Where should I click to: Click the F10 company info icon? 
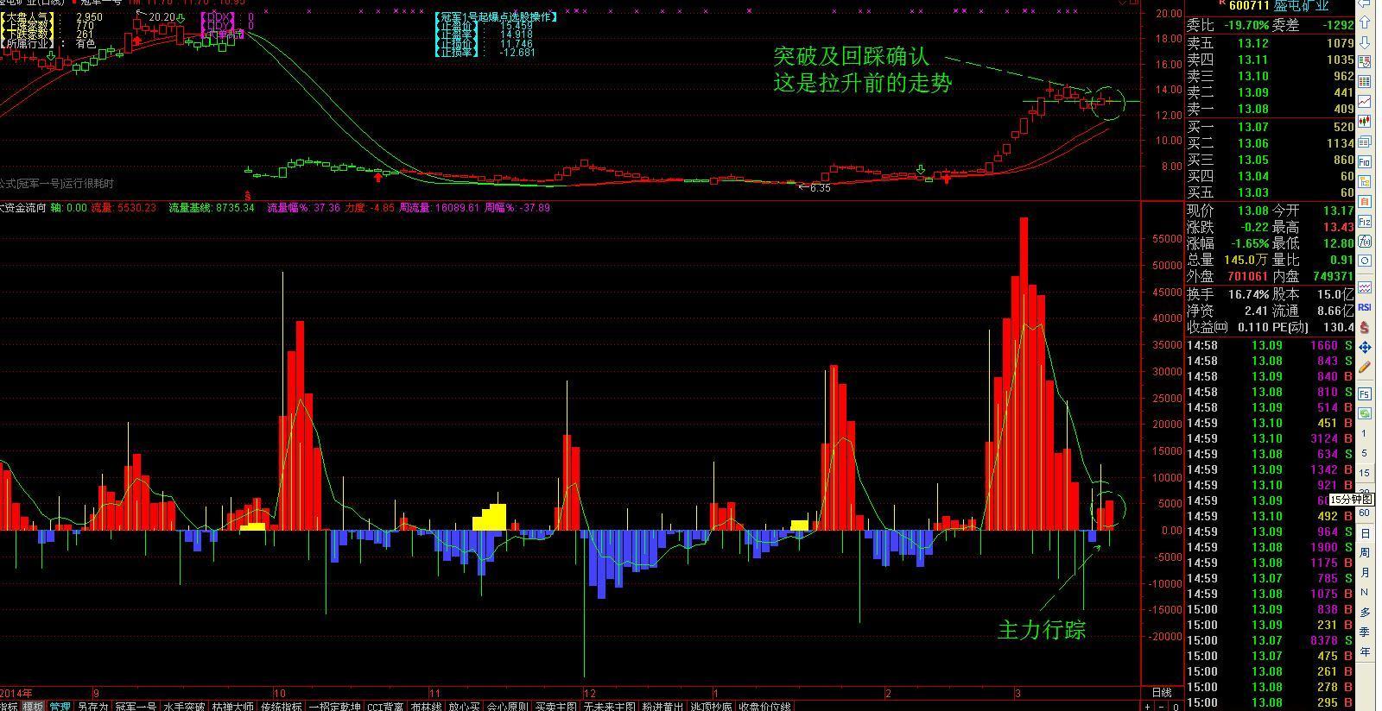click(1365, 161)
